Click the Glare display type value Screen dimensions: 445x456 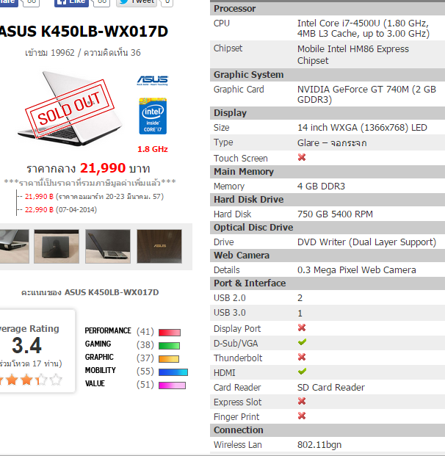332,142
